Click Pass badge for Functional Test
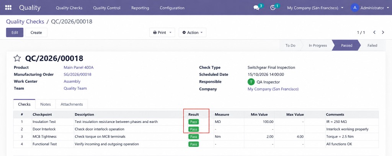Viewport: 392px width, 156px height. pos(193,144)
